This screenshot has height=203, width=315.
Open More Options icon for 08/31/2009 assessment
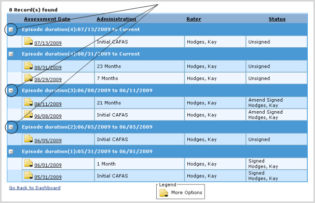(29, 66)
